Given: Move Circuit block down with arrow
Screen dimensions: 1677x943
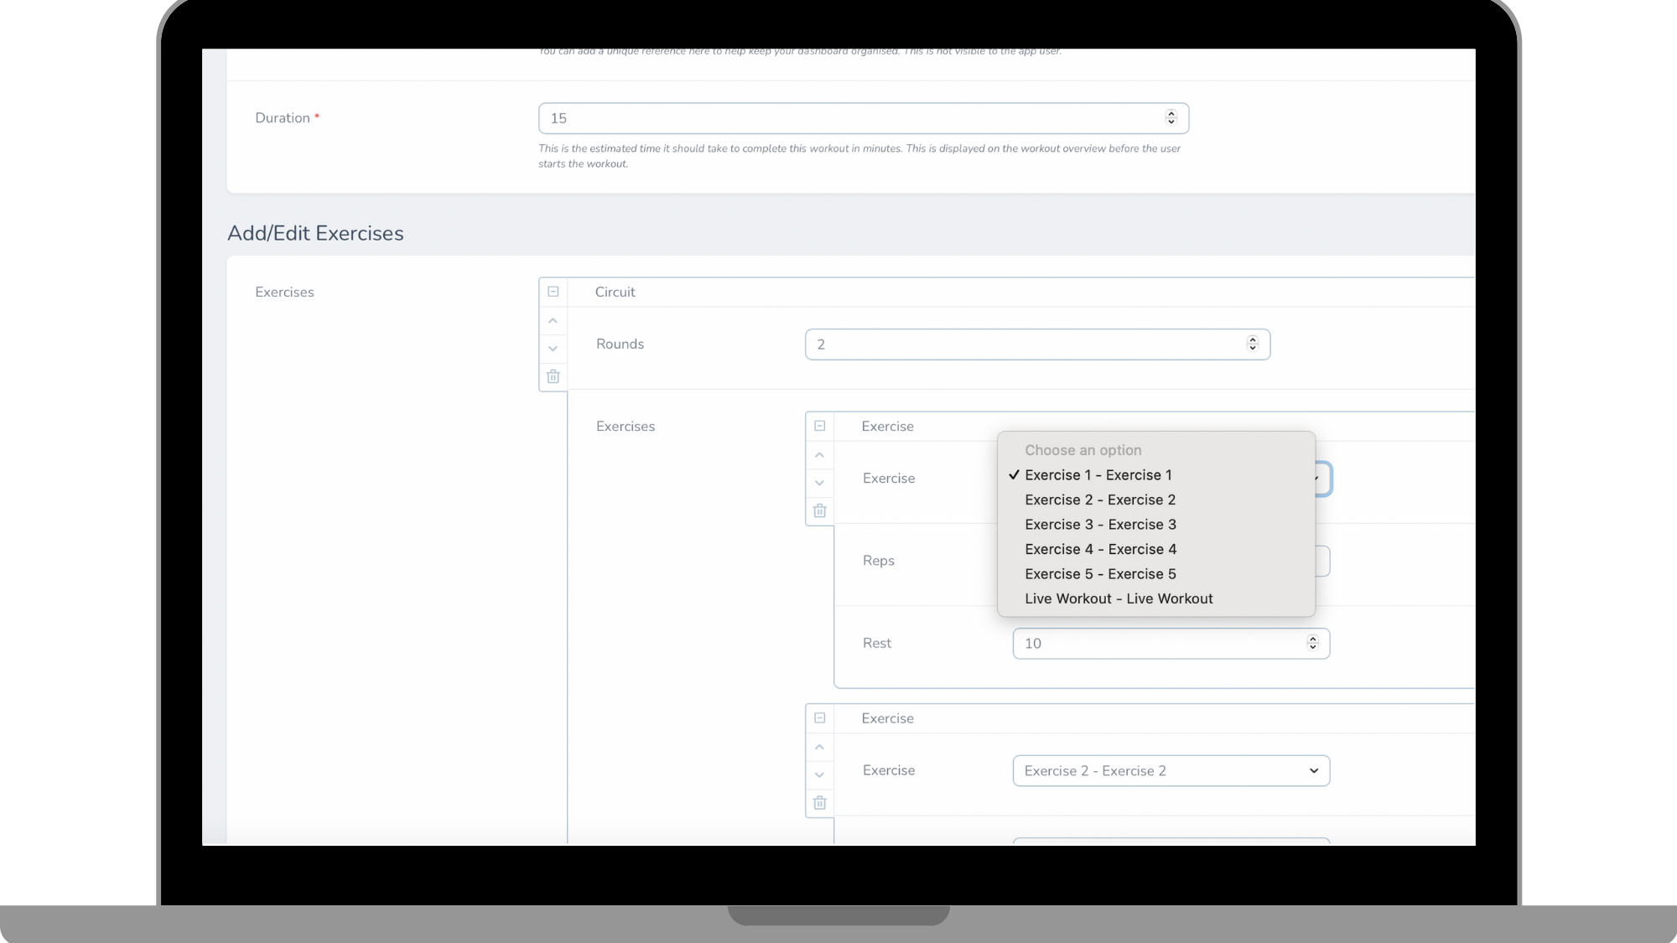Looking at the screenshot, I should point(553,349).
